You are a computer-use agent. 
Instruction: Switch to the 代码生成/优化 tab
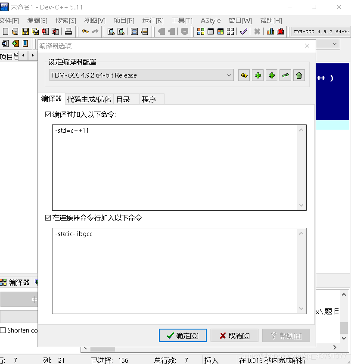[89, 99]
